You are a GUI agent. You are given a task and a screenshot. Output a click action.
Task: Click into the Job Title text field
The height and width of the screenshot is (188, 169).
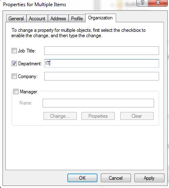coord(102,50)
